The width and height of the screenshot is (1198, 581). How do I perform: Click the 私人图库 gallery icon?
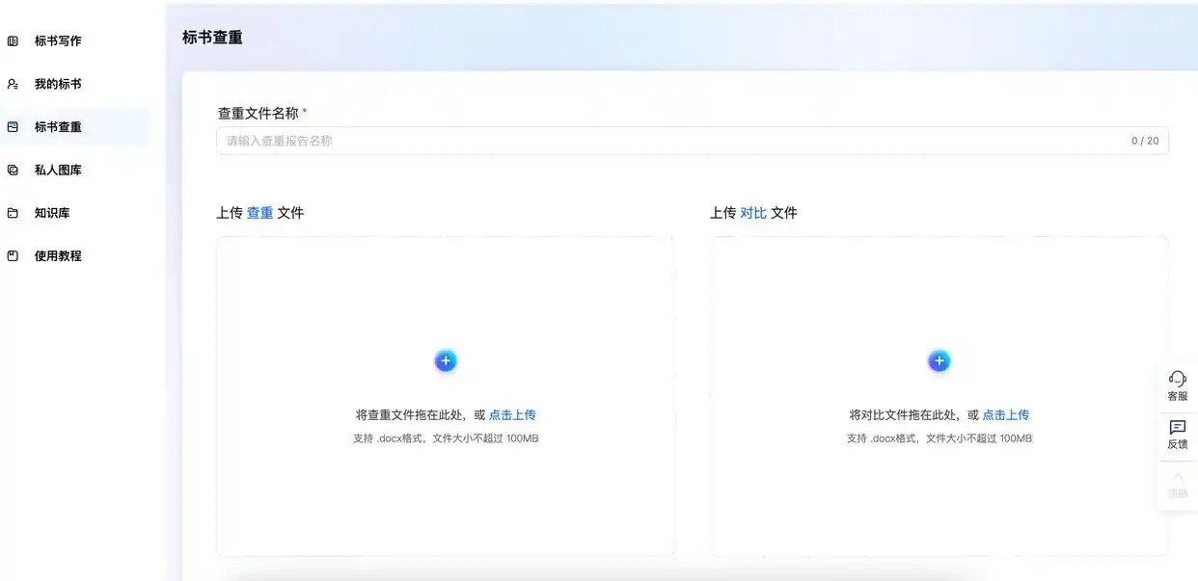[x=13, y=170]
